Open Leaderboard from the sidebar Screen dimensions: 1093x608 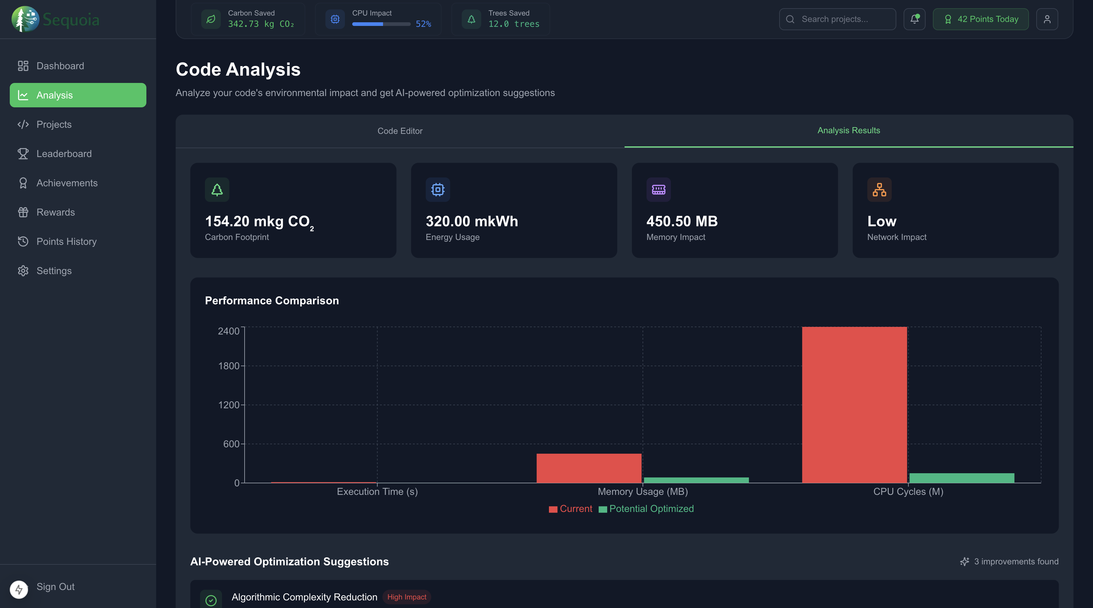click(x=64, y=154)
